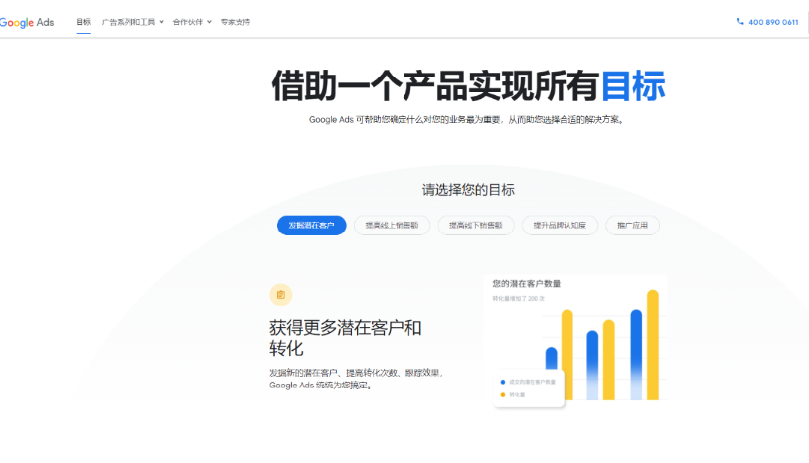Screen dimensions: 809x463
Task: Click the 您的潜在客户数量 chart title
Action: click(x=527, y=284)
